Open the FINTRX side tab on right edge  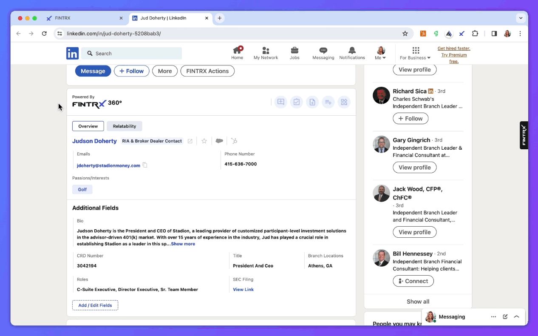click(x=524, y=135)
